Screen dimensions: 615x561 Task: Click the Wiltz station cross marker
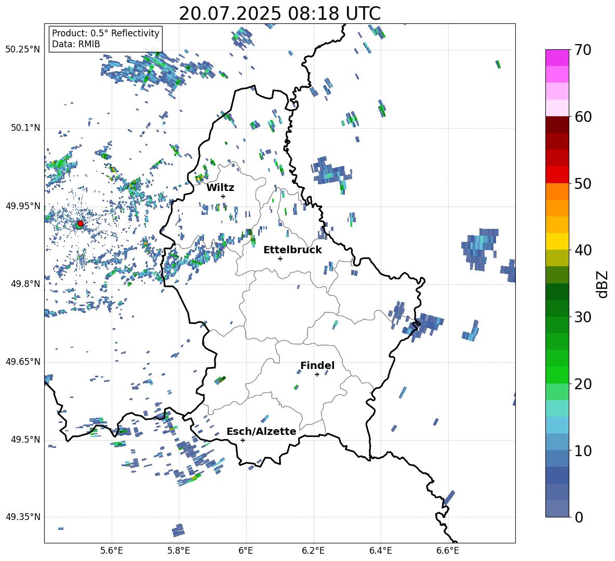[x=223, y=196]
